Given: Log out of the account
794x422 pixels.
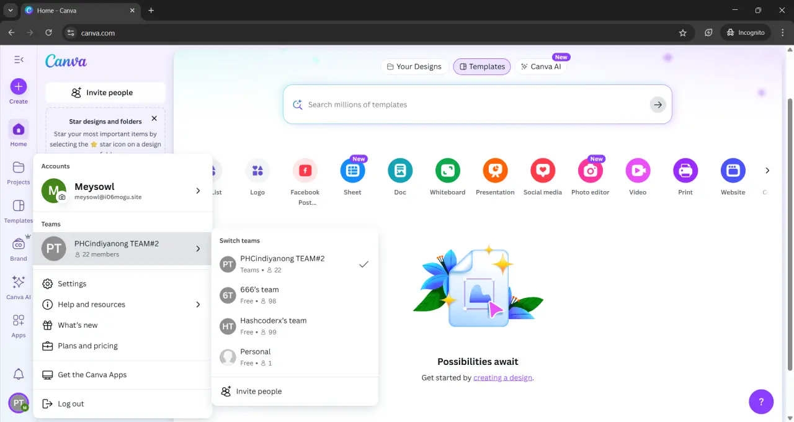Looking at the screenshot, I should point(122,404).
